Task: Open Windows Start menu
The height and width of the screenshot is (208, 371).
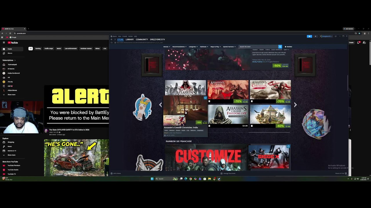Action: pyautogui.click(x=152, y=179)
